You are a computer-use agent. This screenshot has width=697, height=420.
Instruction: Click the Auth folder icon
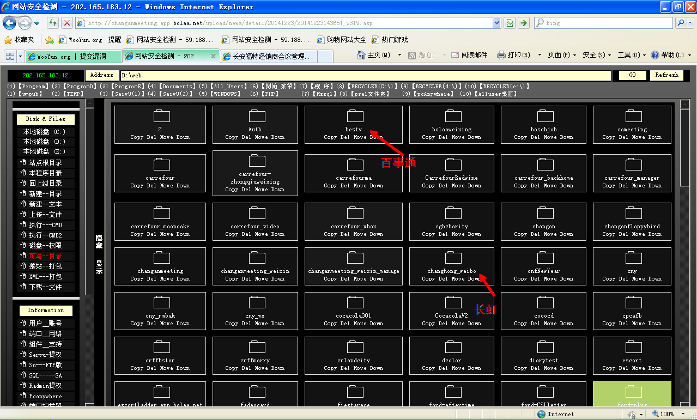pos(257,115)
